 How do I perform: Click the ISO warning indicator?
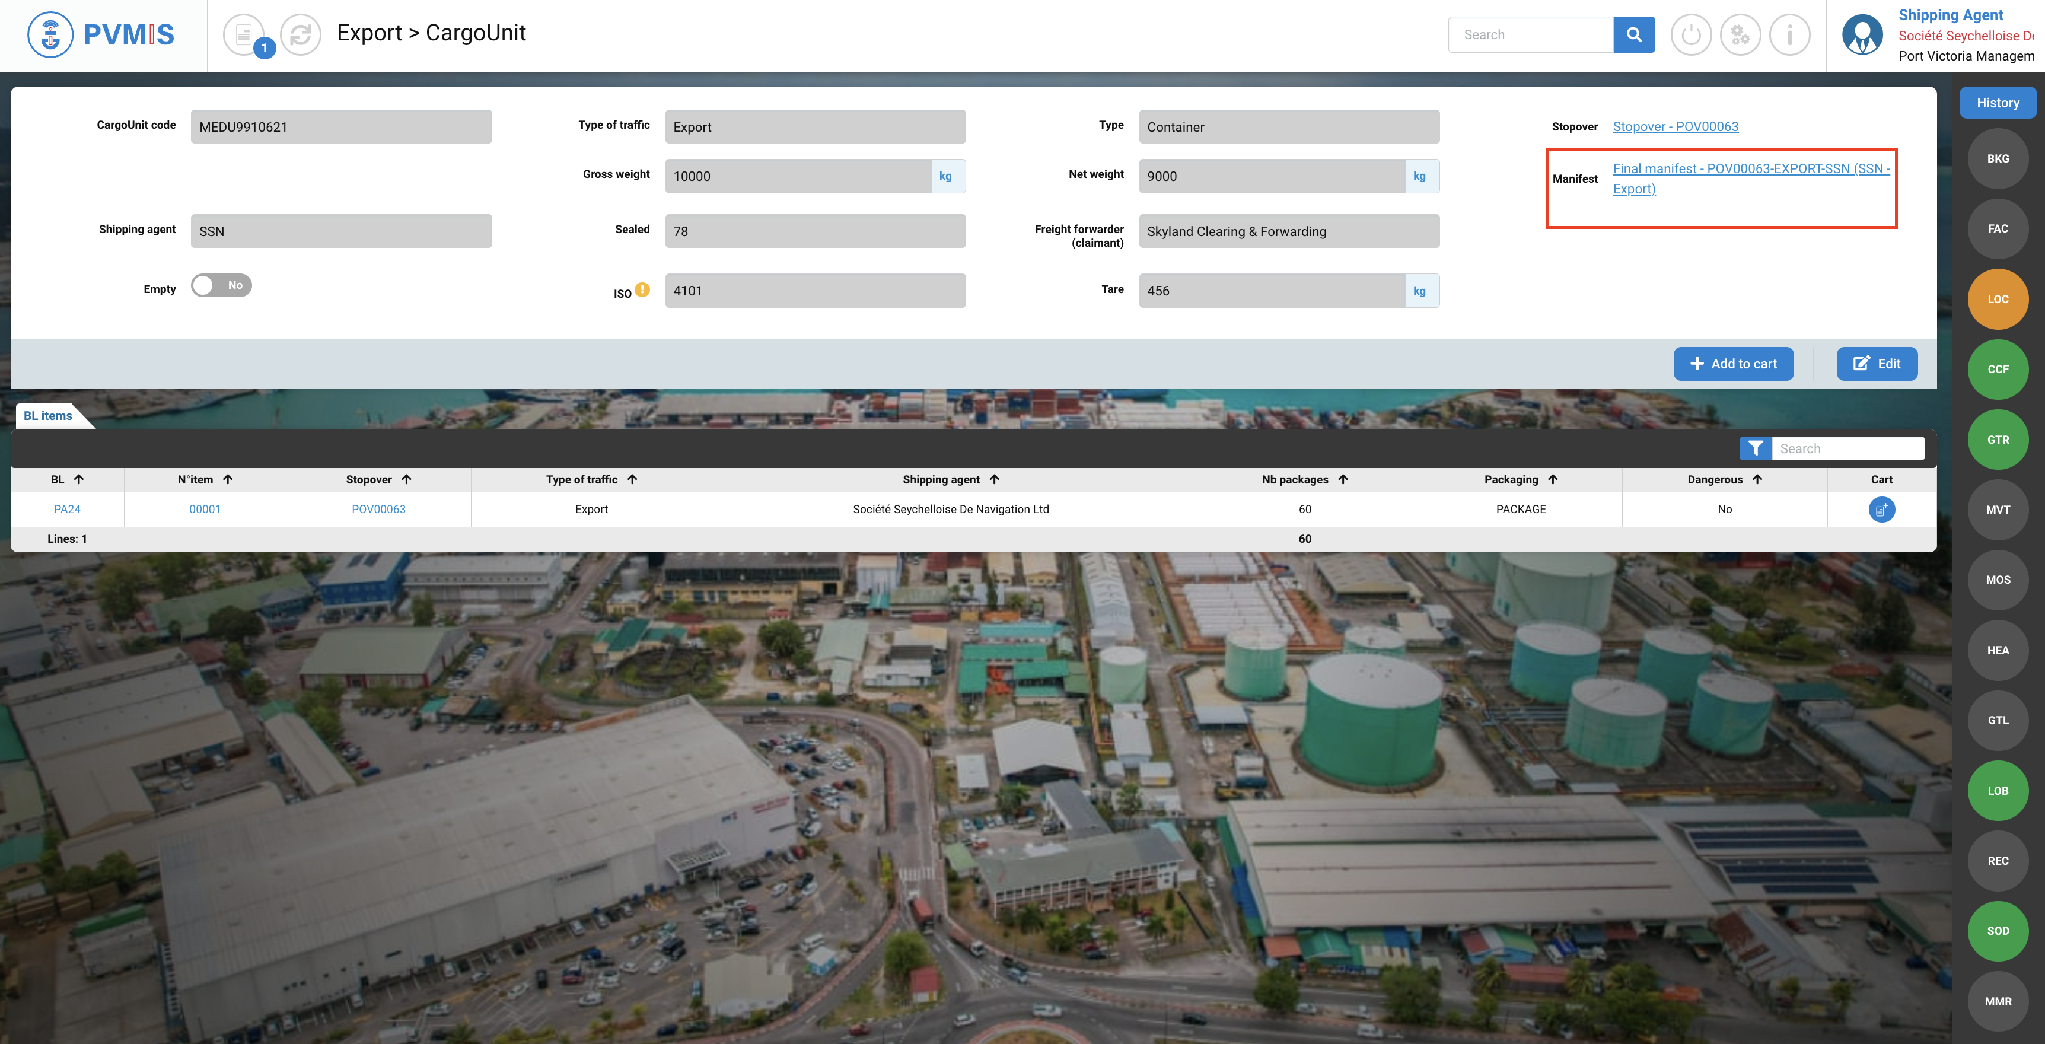tap(642, 290)
